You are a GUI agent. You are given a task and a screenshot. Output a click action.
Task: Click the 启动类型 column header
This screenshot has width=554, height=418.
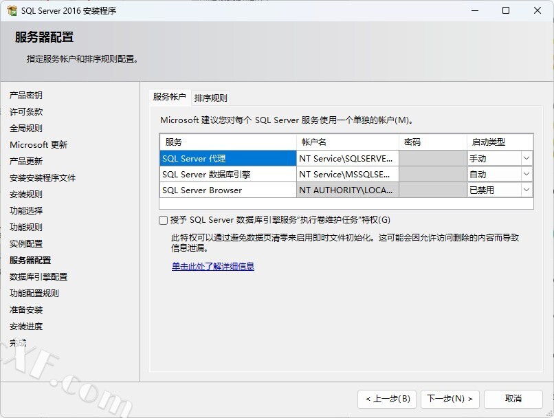500,142
